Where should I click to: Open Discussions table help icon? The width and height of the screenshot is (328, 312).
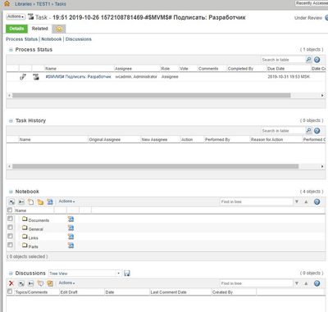317,283
